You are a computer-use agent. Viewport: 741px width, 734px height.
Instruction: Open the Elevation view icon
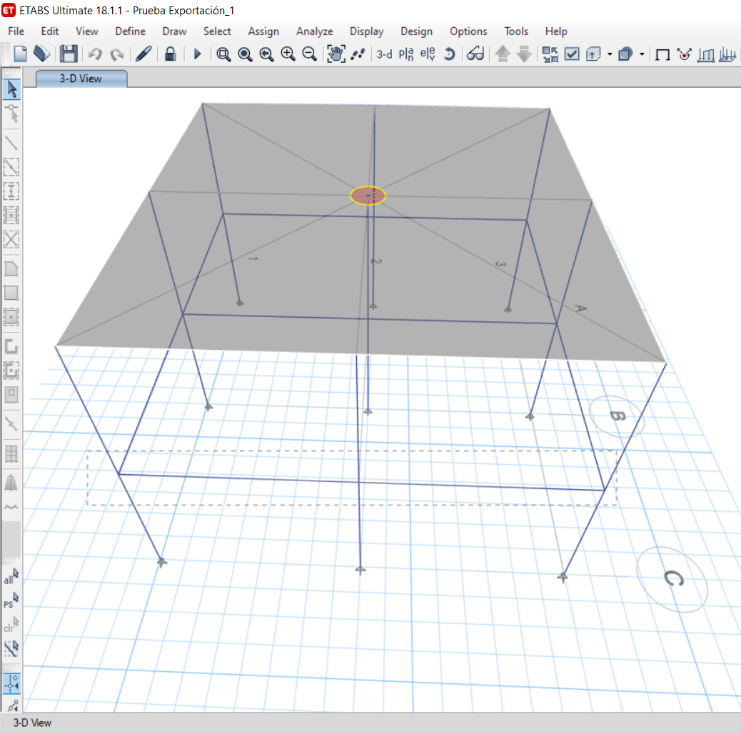coord(428,54)
